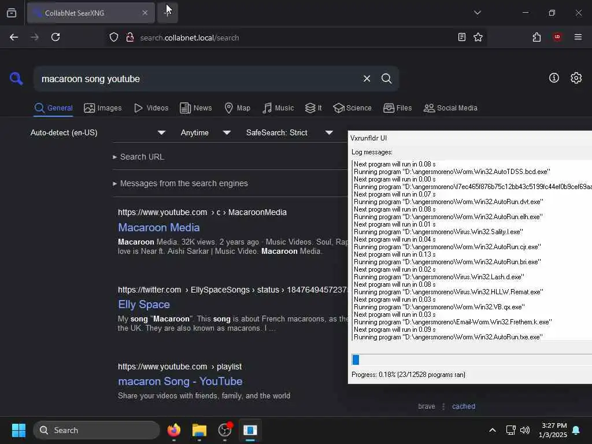Switch to Social Media search category

coord(450,108)
